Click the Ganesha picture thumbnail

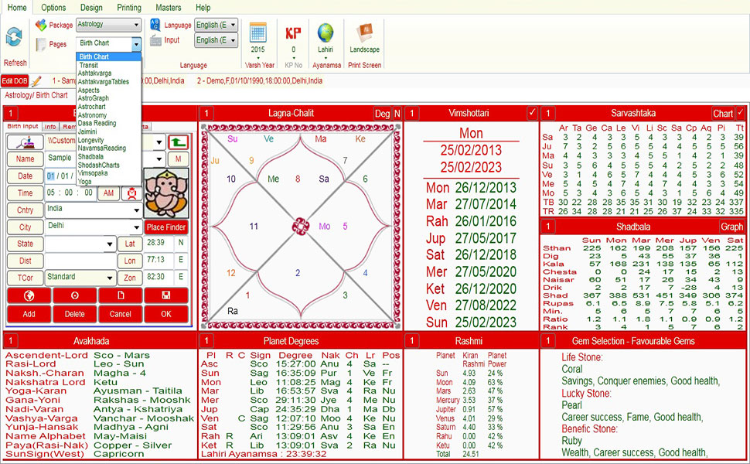[166, 193]
